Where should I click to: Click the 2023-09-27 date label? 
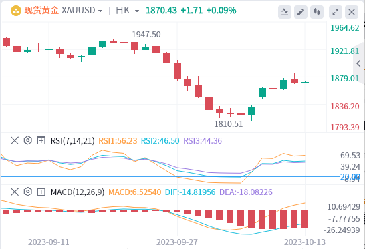pyautogui.click(x=177, y=242)
